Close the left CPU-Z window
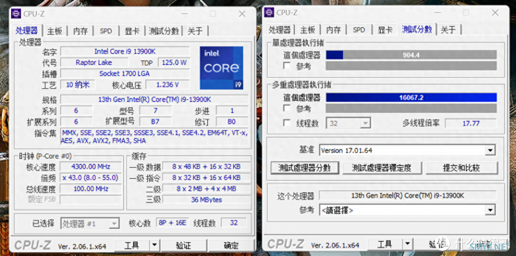This screenshot has height=256, width=516. coord(242,14)
